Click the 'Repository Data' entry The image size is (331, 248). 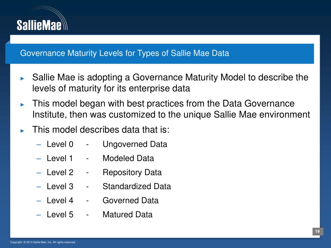point(132,172)
